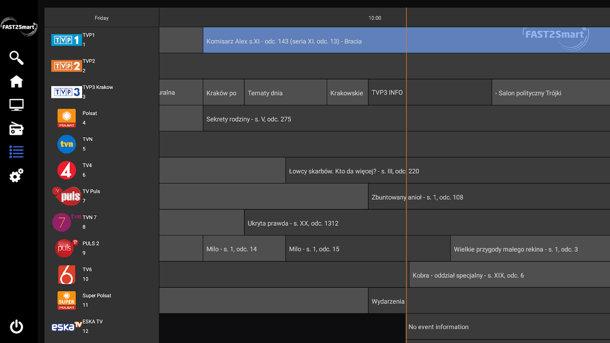Open Wielkie przygody małego rekina program
610x343 pixels.
click(x=530, y=248)
